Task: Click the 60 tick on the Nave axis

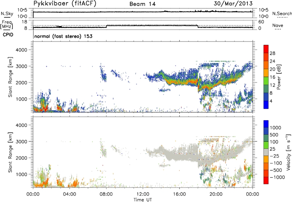Action: (261, 22)
